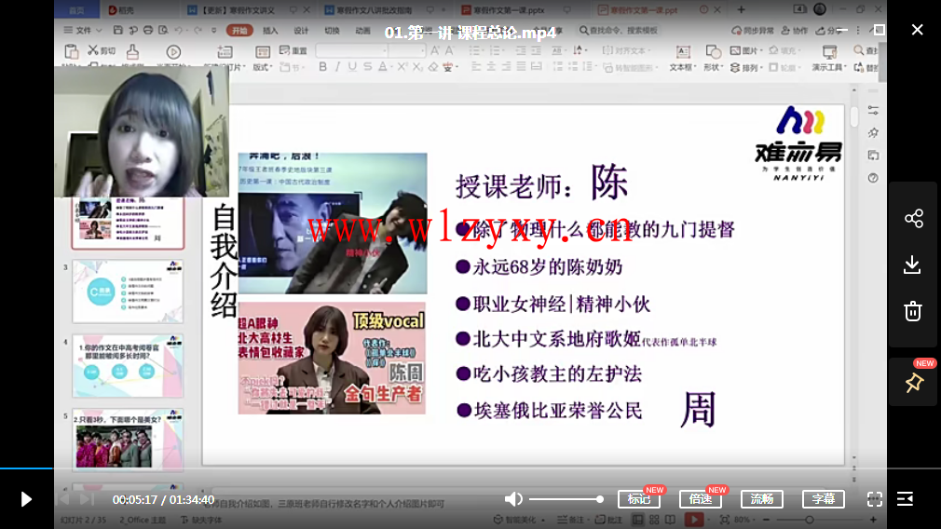The height and width of the screenshot is (529, 941).
Task: Go to the previous video
Action: pyautogui.click(x=63, y=499)
